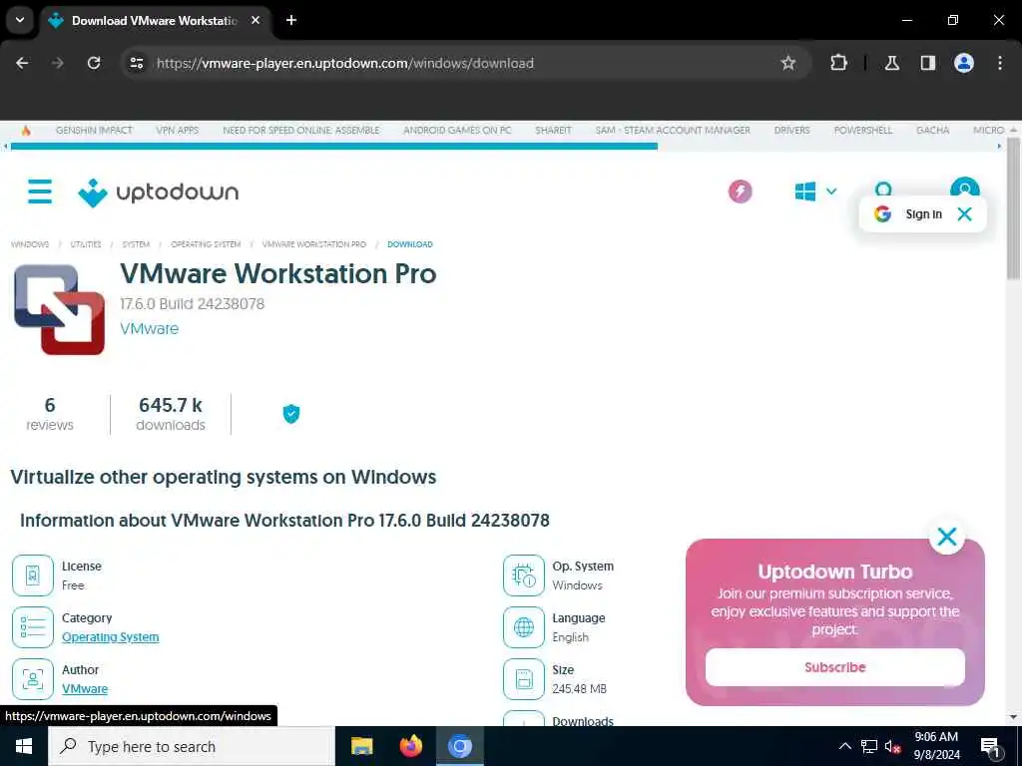Open GACHA trending link

933,131
